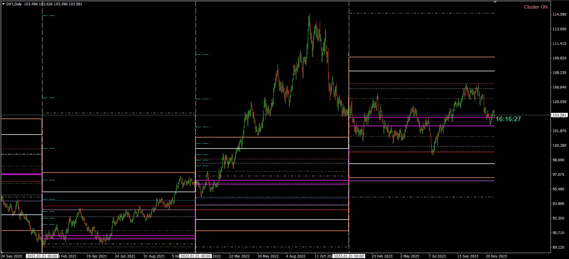The image size is (569, 259).
Task: Click the 101.870 price axis label
Action: coord(559,131)
